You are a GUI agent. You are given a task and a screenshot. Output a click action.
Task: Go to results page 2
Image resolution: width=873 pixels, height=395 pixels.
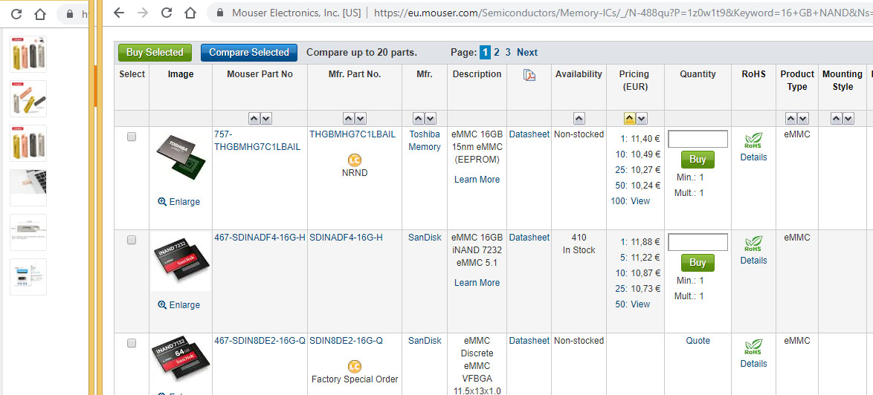pos(497,53)
